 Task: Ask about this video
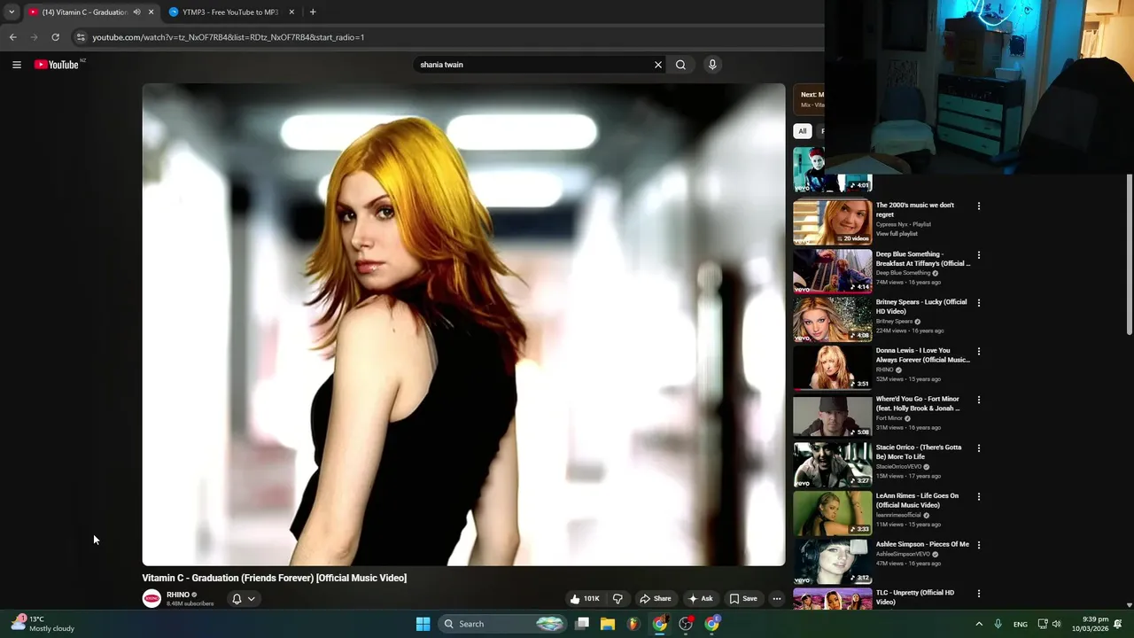point(701,599)
